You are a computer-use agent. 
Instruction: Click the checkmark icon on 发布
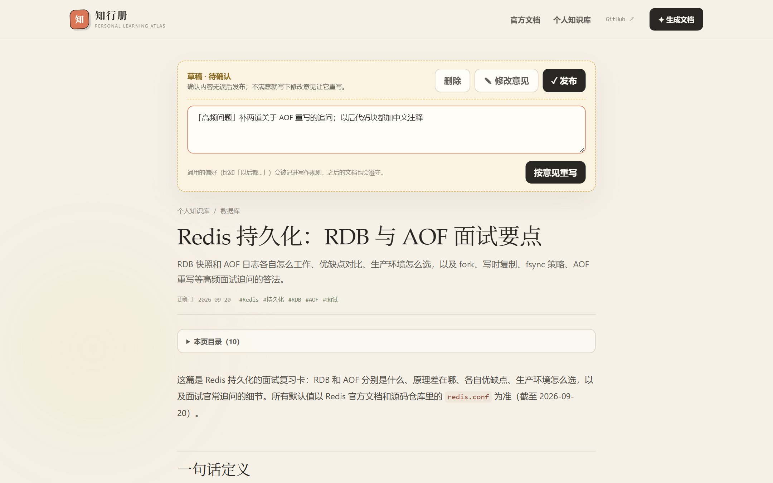554,81
